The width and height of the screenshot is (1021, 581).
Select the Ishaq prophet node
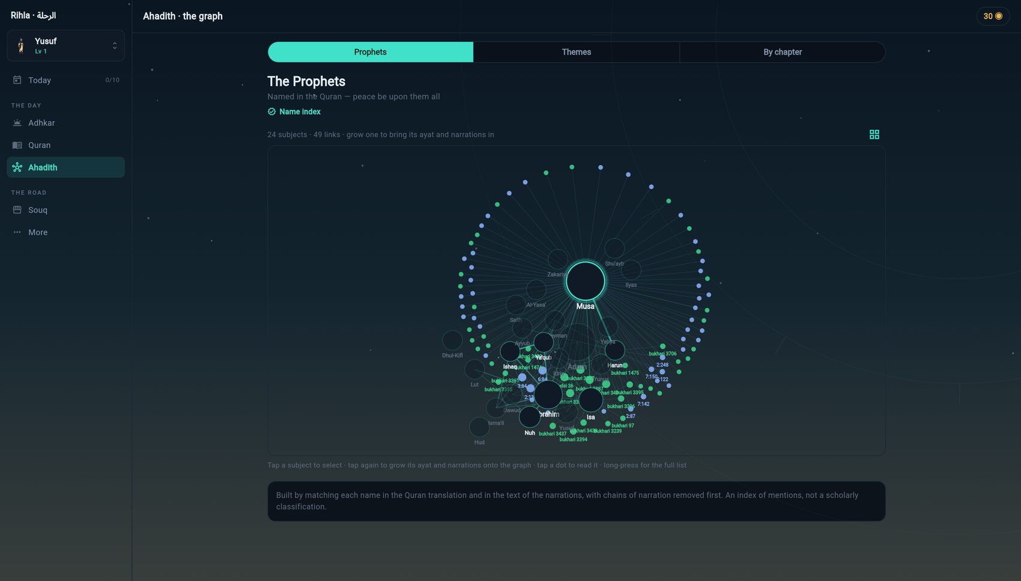510,351
